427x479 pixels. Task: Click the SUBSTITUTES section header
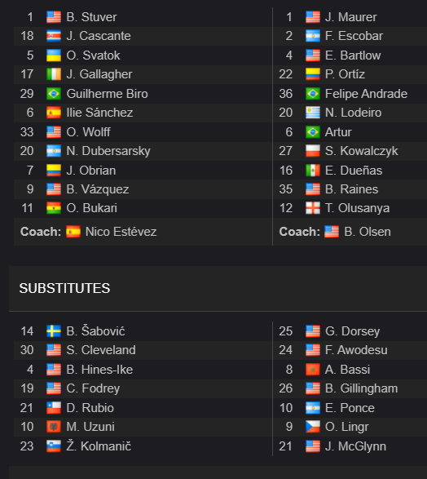coord(64,288)
